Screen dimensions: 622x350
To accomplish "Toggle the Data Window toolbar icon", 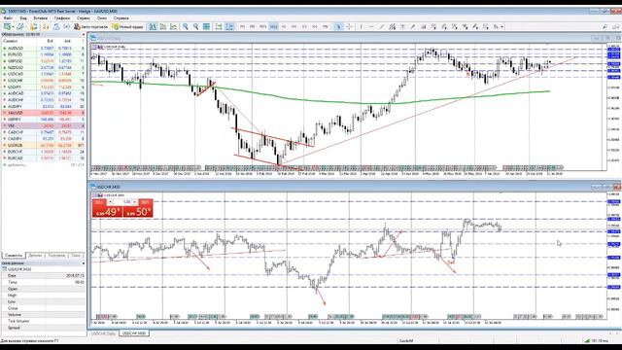I will [46, 26].
